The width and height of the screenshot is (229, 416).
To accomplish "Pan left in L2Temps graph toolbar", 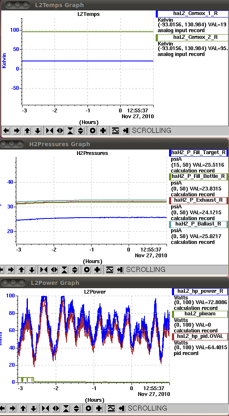I will pyautogui.click(x=6, y=131).
